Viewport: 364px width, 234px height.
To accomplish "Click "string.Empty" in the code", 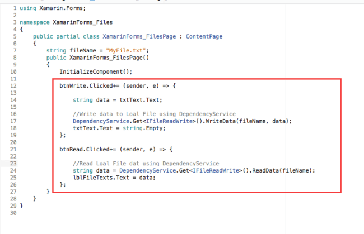I will click(129, 128).
